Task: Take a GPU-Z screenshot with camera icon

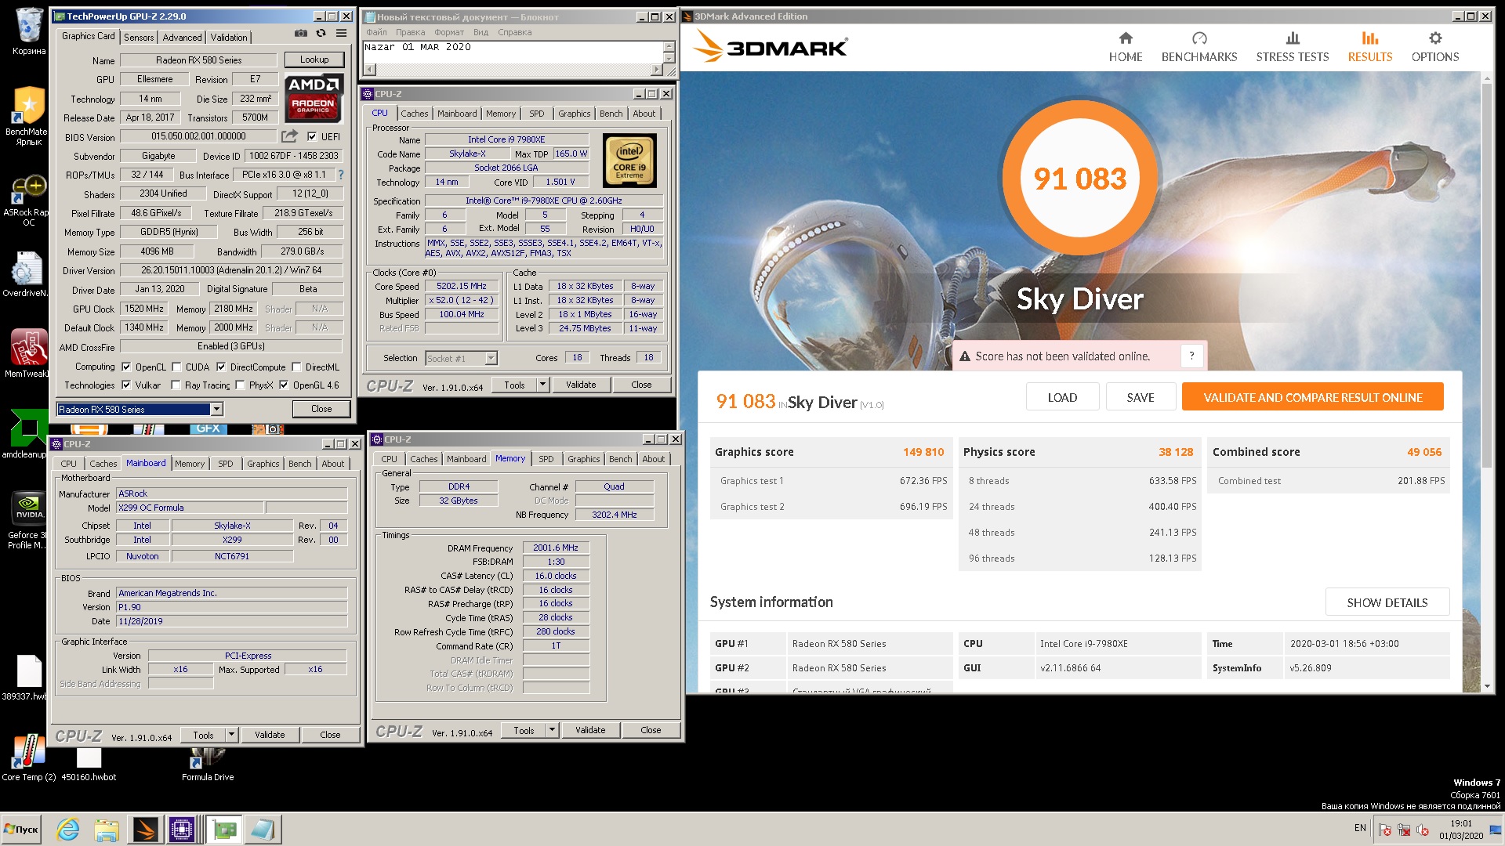Action: (300, 34)
